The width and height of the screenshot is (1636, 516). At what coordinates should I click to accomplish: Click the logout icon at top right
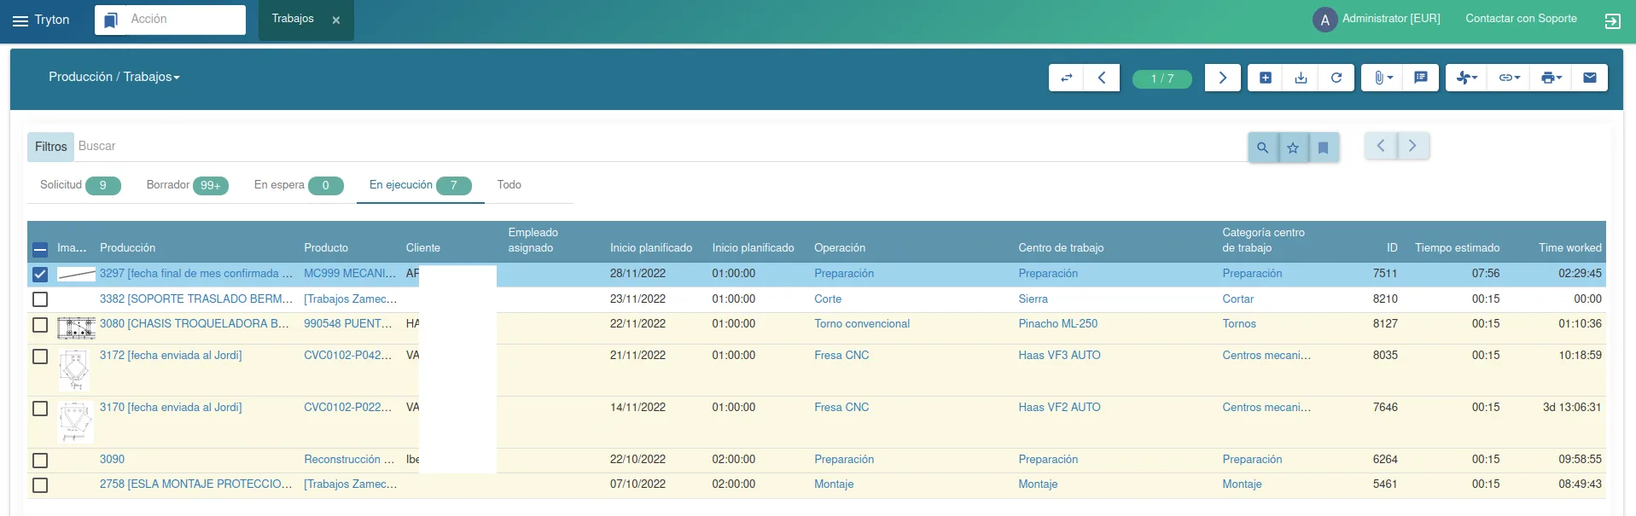pyautogui.click(x=1612, y=21)
